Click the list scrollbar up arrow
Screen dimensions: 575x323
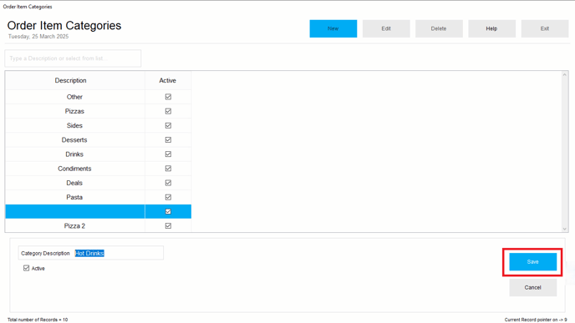point(564,75)
